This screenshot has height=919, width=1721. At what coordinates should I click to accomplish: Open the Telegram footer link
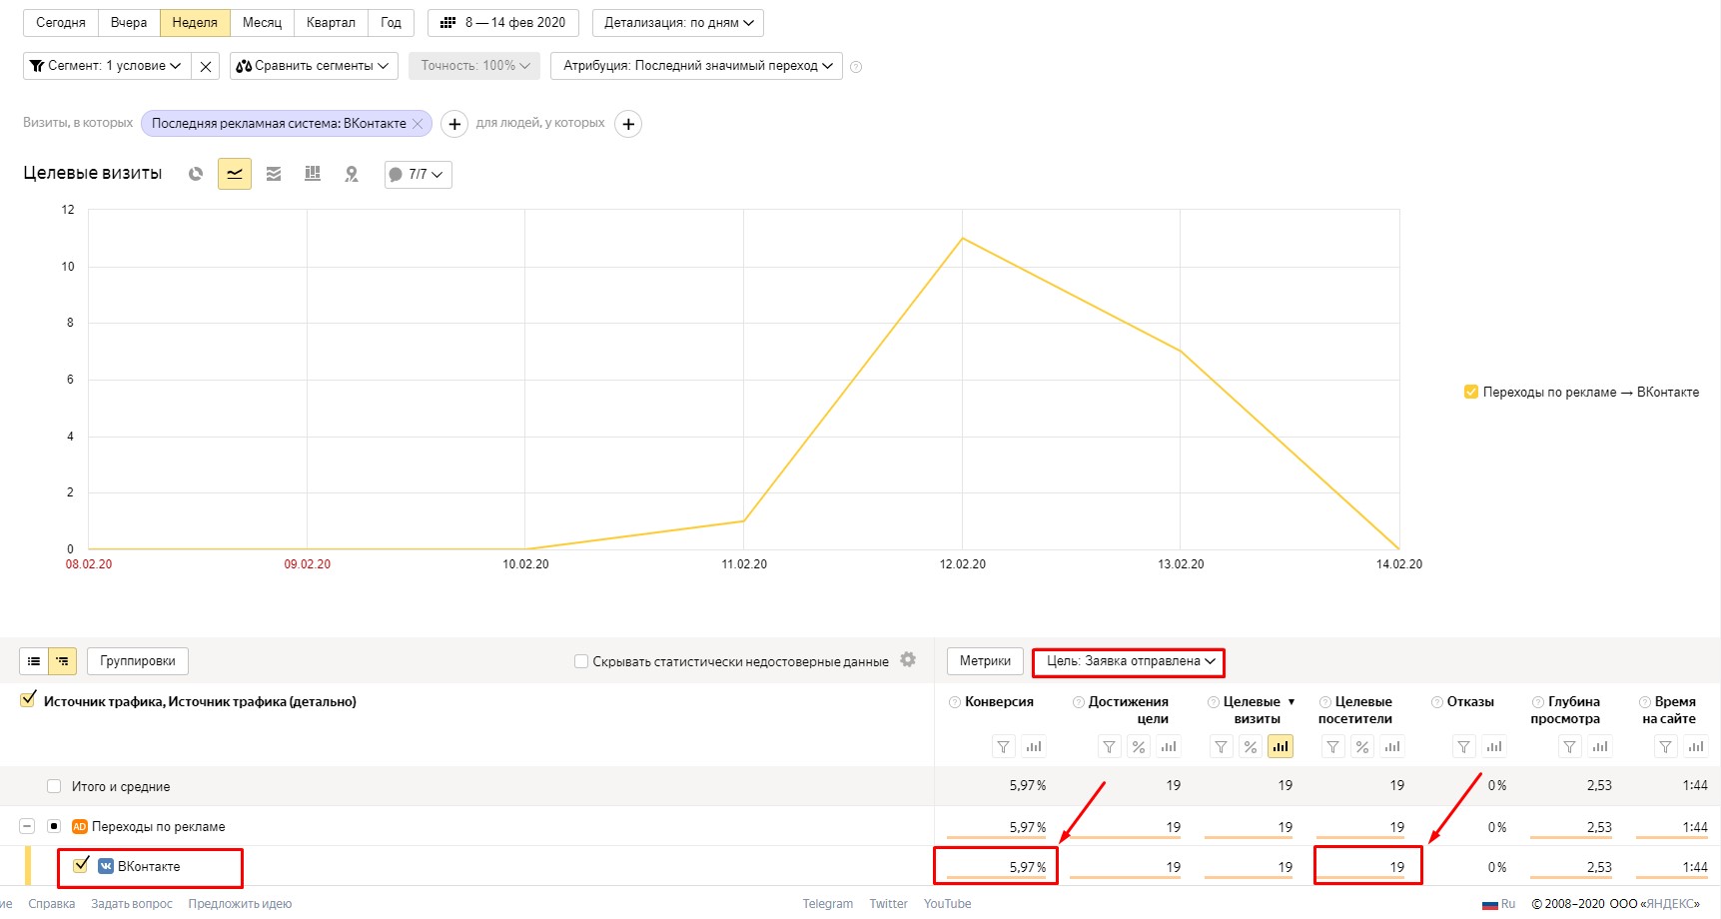coord(828,904)
